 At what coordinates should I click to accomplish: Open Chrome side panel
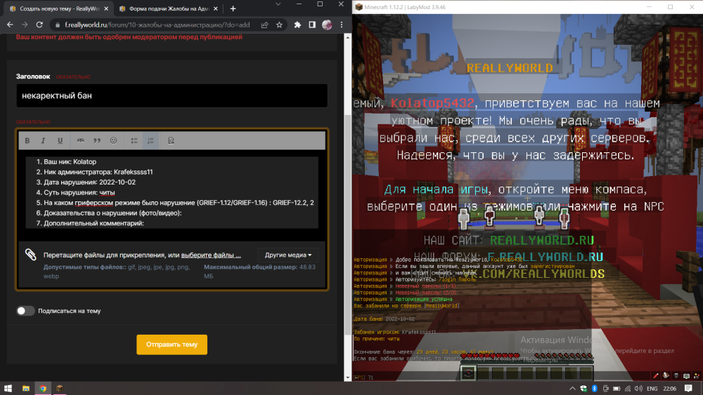[312, 25]
